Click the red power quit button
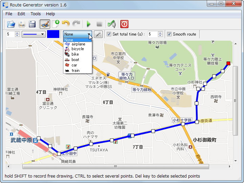The height and width of the screenshot is (183, 244). click(124, 24)
